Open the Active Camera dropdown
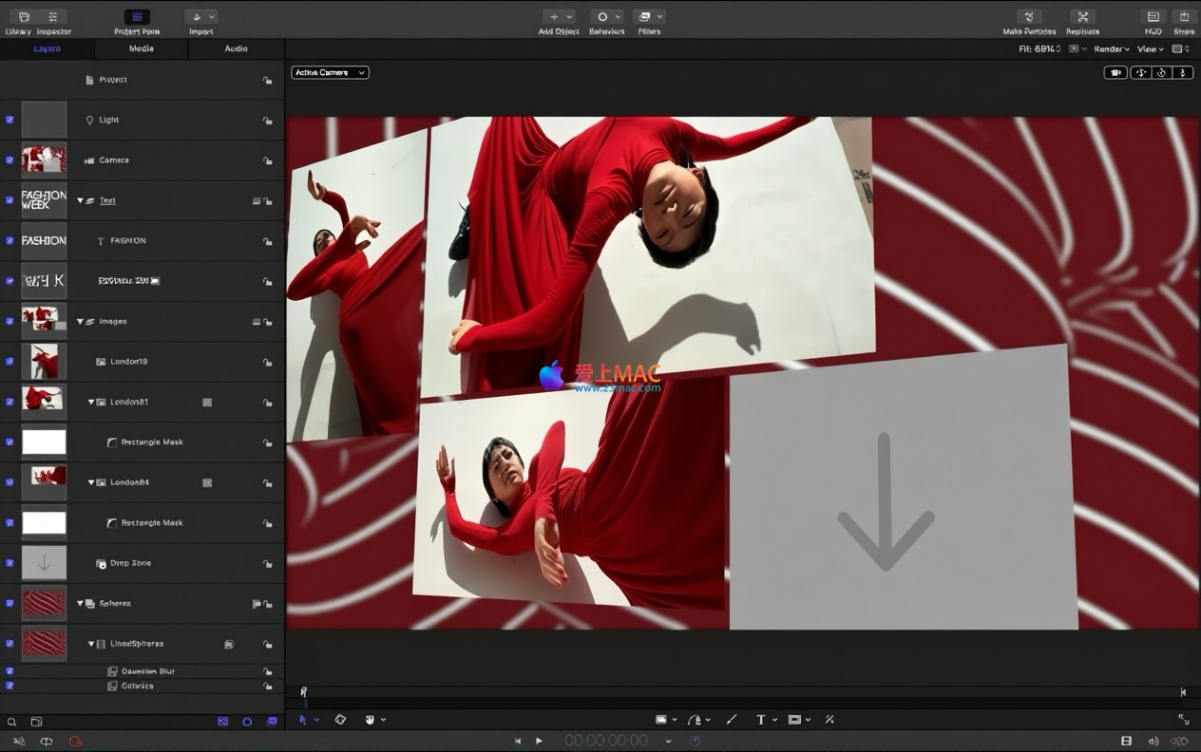 point(330,72)
